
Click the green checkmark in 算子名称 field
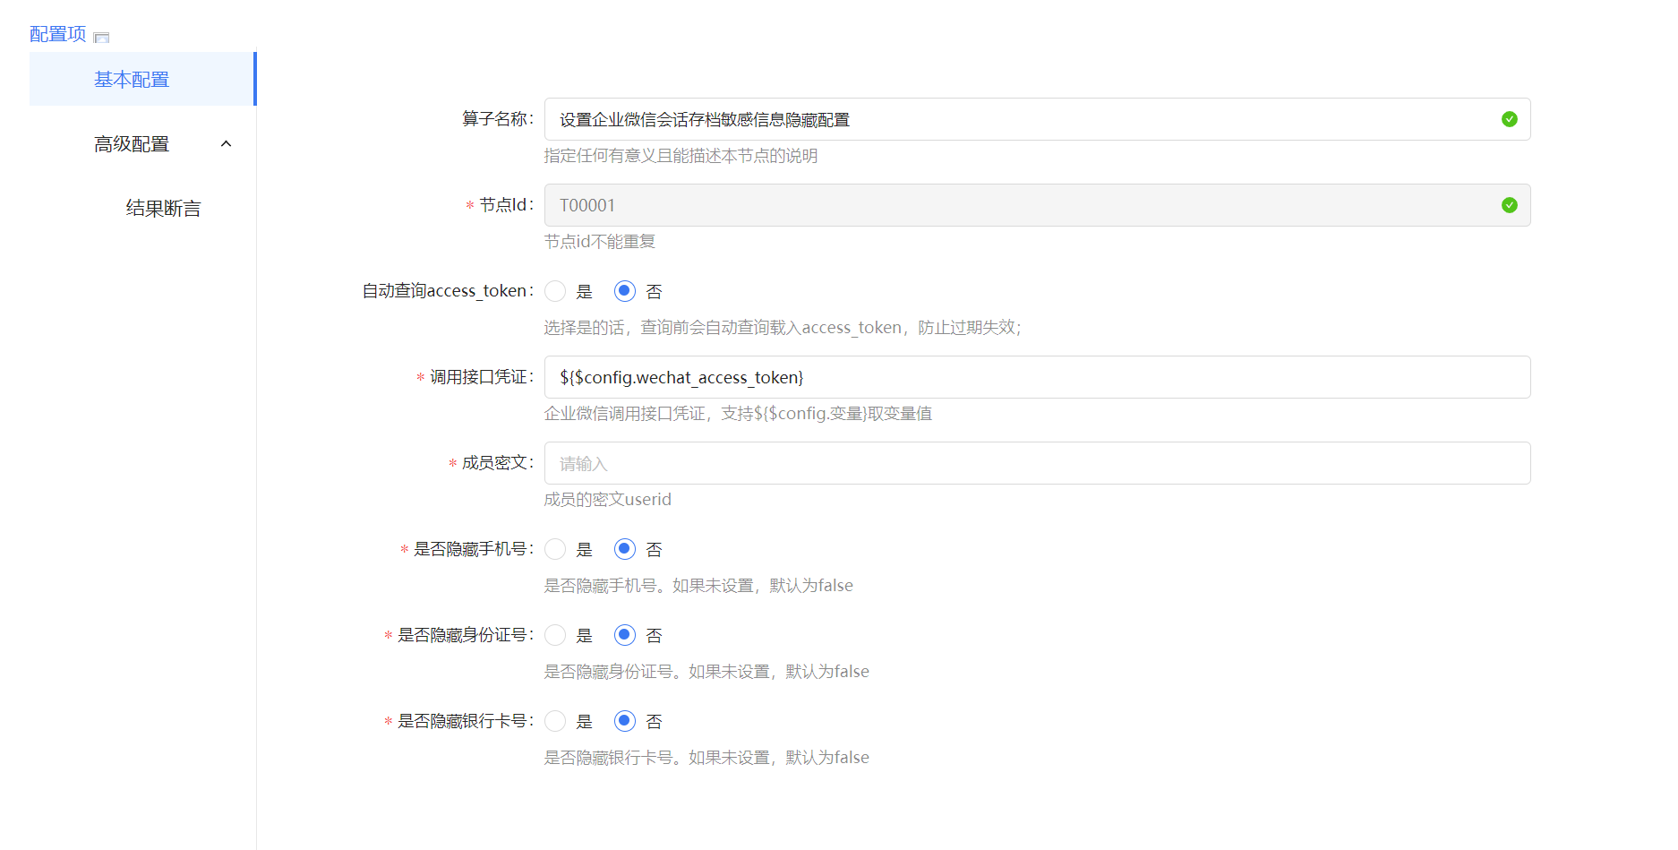coord(1509,119)
